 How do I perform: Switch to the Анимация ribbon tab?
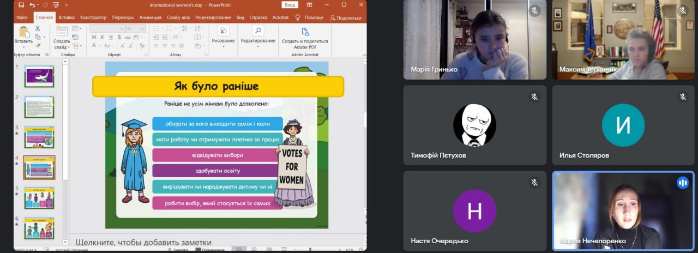pyautogui.click(x=150, y=17)
